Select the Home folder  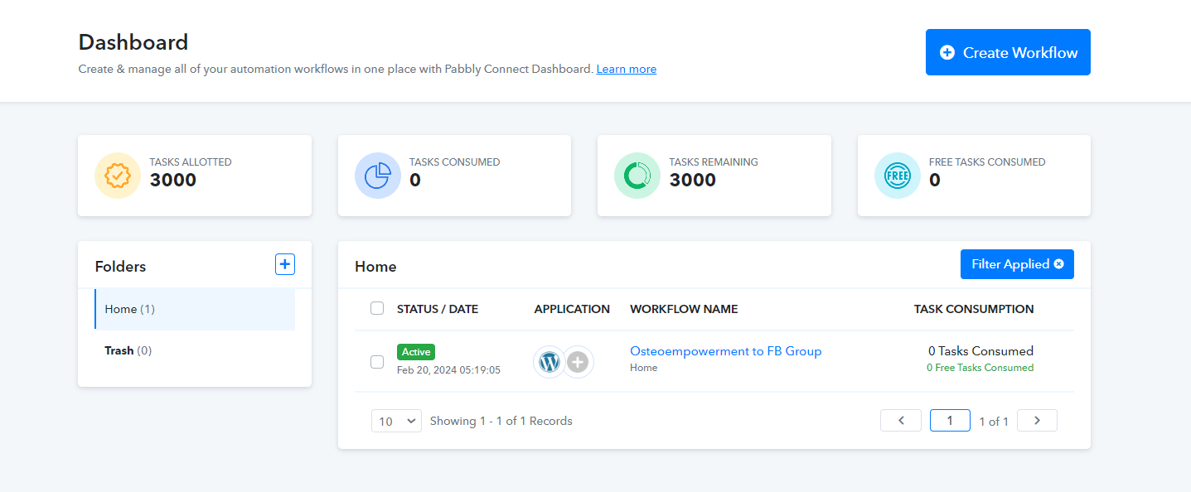(195, 309)
